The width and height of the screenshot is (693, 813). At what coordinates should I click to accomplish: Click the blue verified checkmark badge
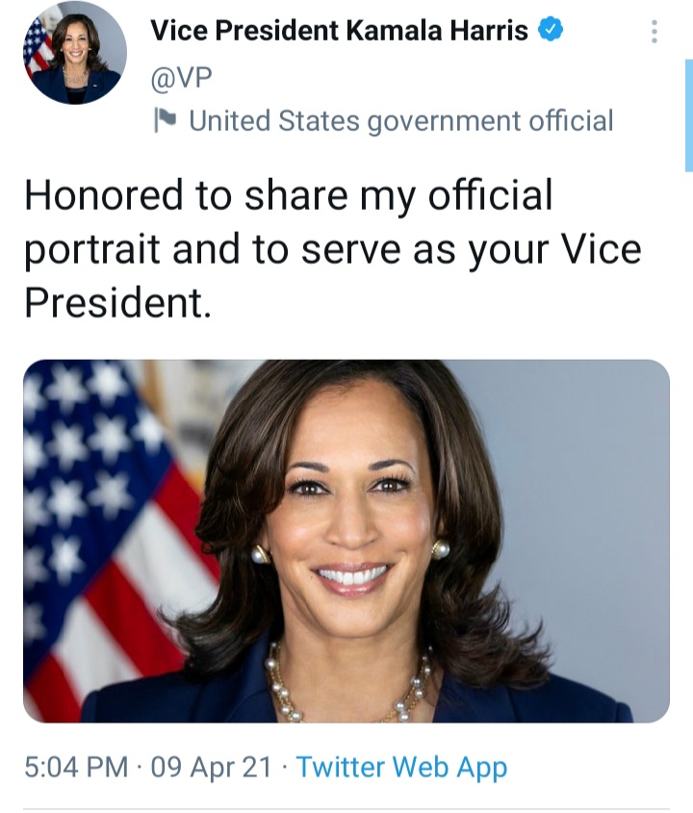(x=550, y=31)
